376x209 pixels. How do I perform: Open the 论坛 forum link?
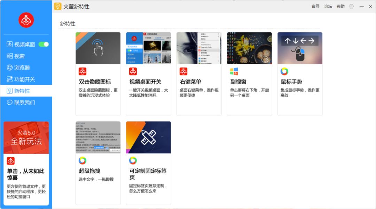pyautogui.click(x=328, y=6)
